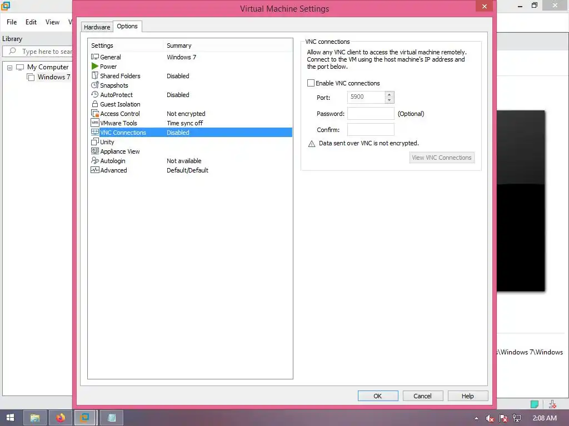The width and height of the screenshot is (569, 426).
Task: Click the Guest Isolation padlock icon
Action: click(94, 104)
